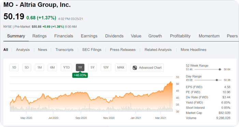
Task: Switch to the Dividends tab
Action: (114, 36)
